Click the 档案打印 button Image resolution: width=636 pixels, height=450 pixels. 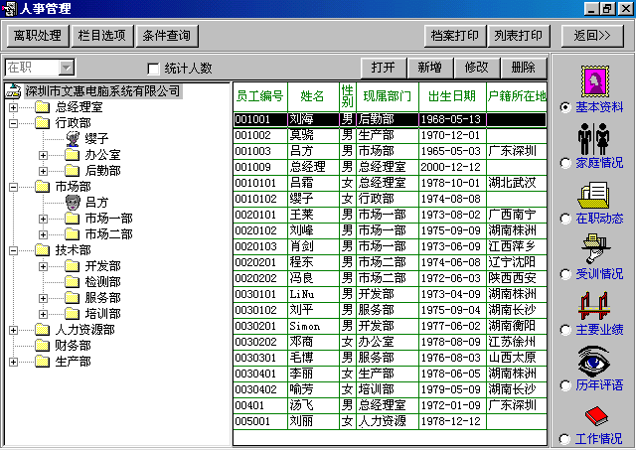[x=455, y=36]
